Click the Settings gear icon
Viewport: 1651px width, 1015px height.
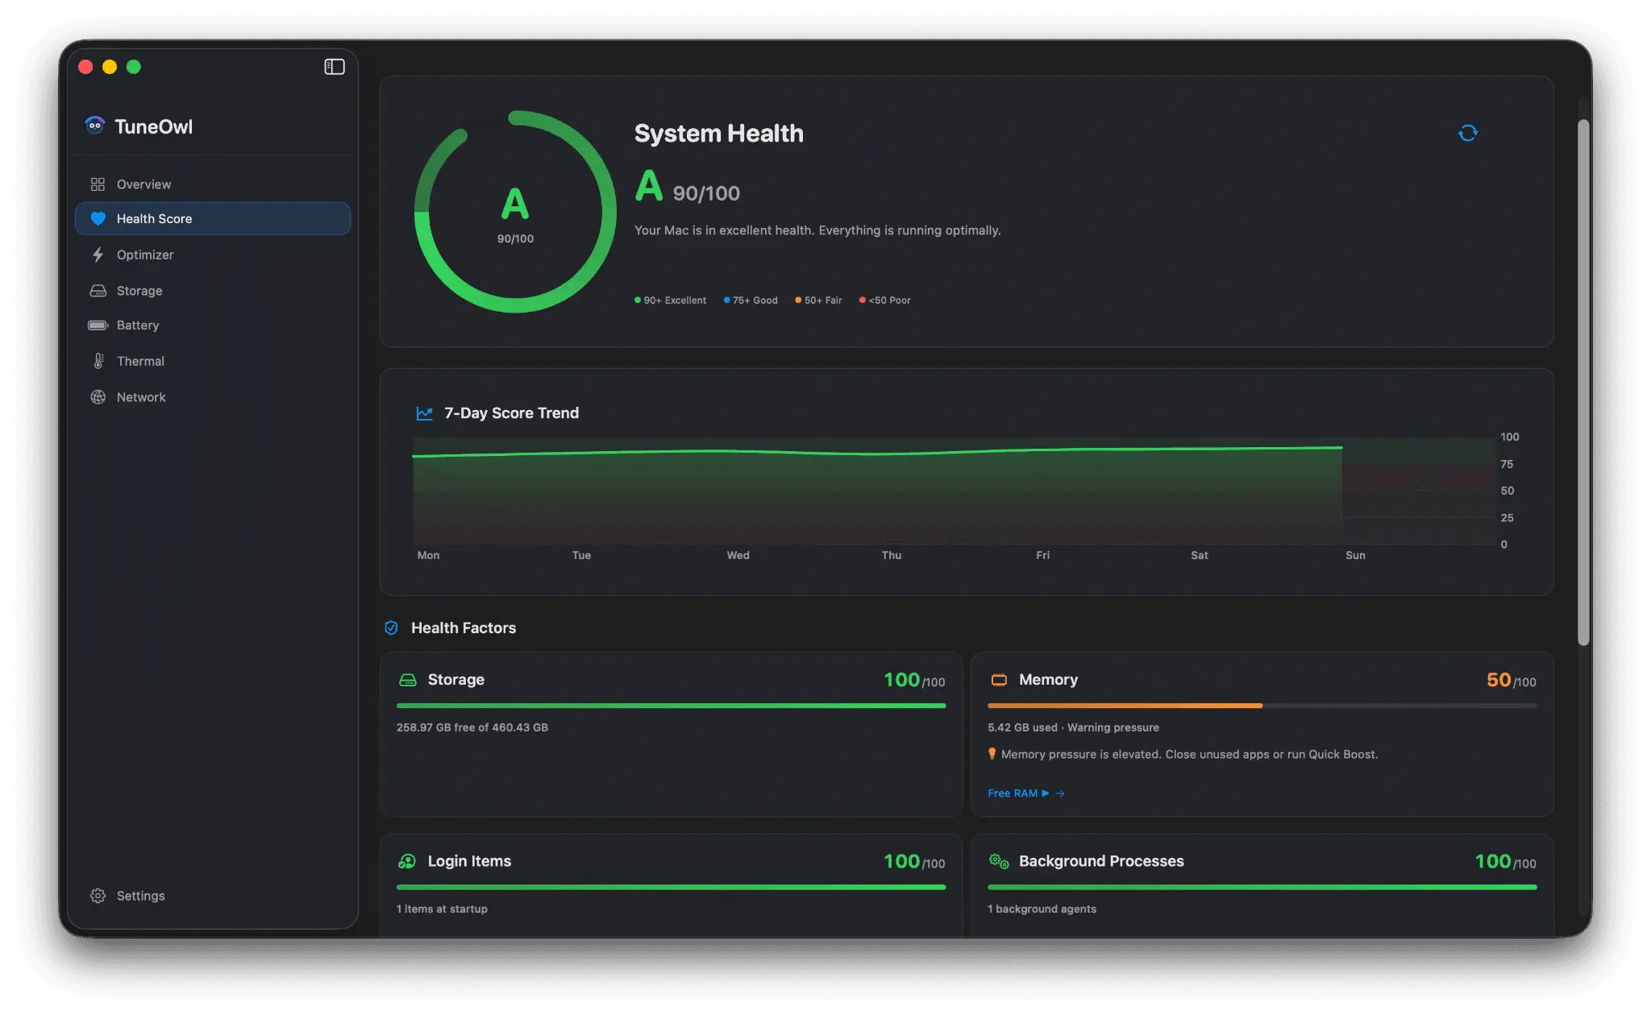98,896
